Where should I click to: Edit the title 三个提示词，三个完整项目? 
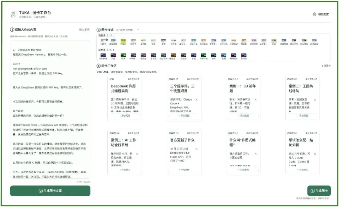(182, 88)
